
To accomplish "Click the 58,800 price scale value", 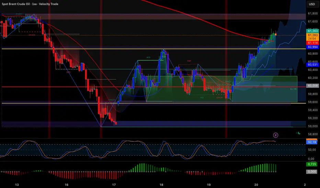I will (x=313, y=134).
